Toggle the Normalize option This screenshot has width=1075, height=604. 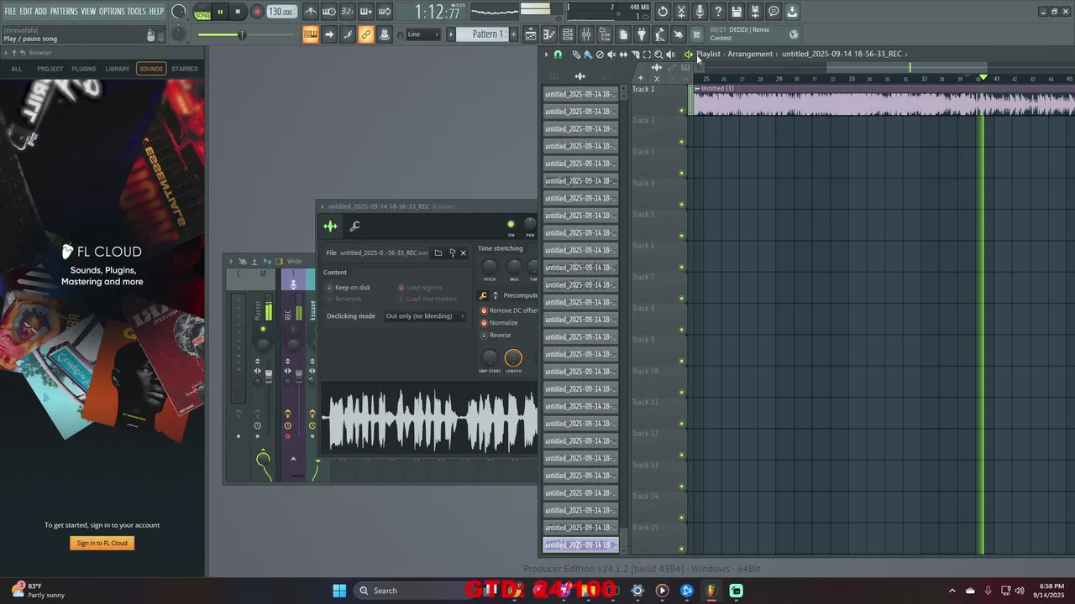pyautogui.click(x=499, y=323)
